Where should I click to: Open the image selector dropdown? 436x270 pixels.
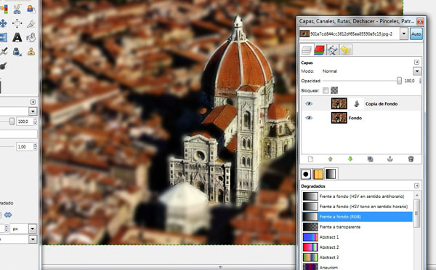[x=404, y=34]
